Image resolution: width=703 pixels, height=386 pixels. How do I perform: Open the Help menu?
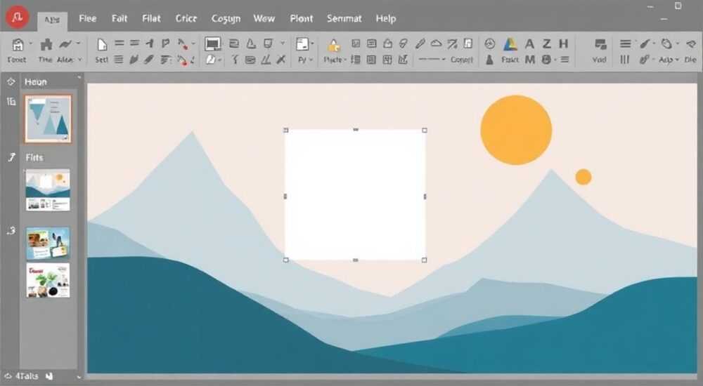(x=385, y=18)
